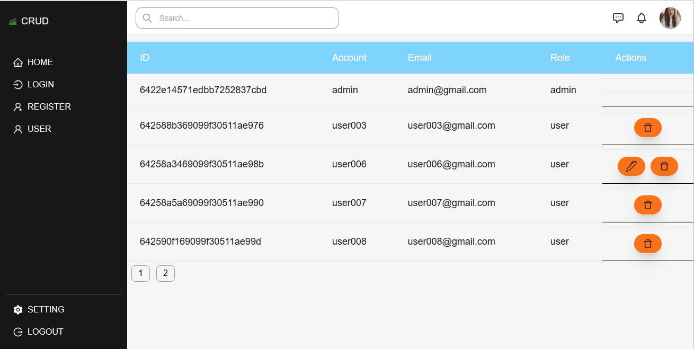Viewport: 694px width, 349px height.
Task: Edit user006 with pencil button
Action: (631, 166)
